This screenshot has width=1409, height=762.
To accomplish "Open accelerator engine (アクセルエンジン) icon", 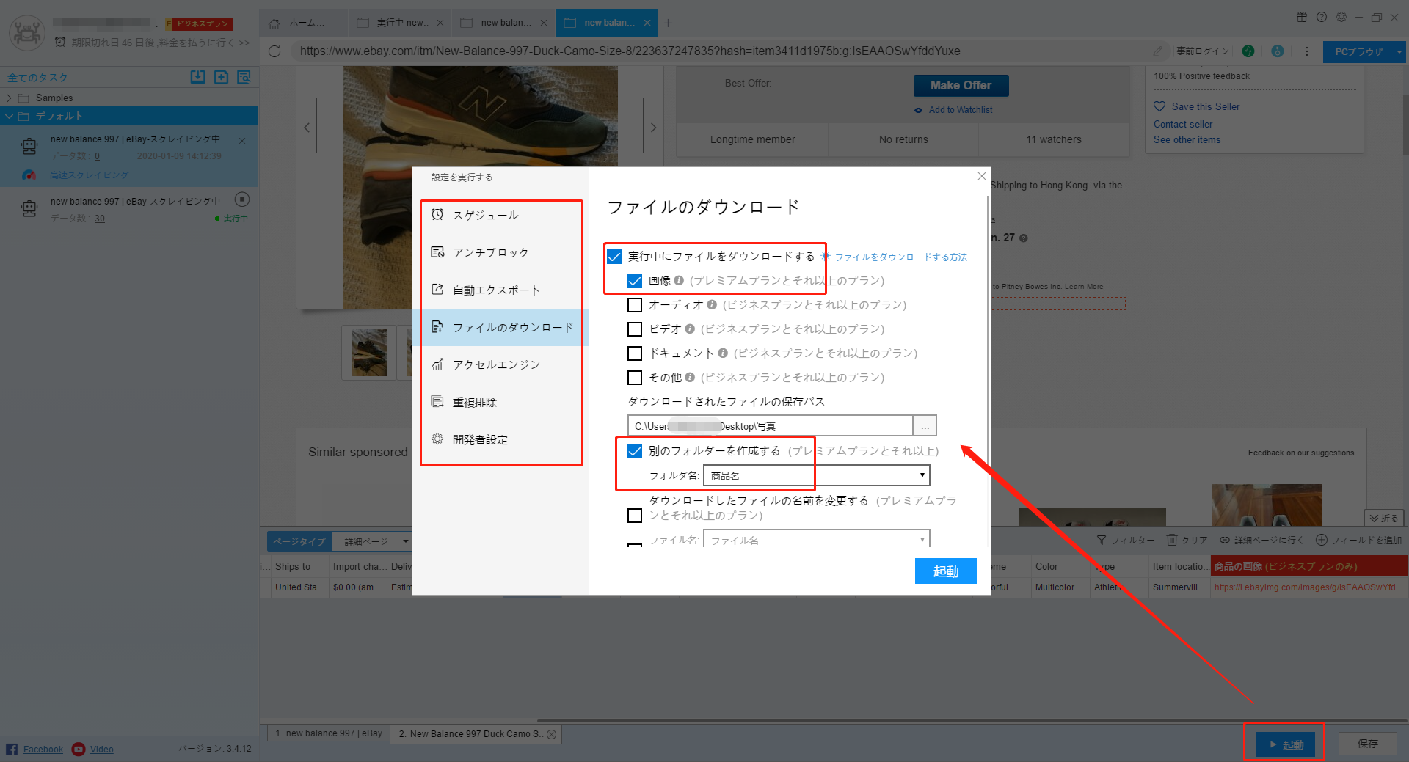I will point(437,364).
